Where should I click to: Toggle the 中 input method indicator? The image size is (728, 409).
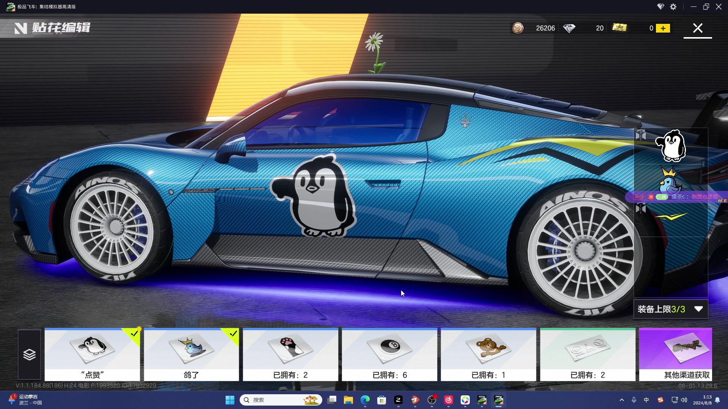coord(646,400)
